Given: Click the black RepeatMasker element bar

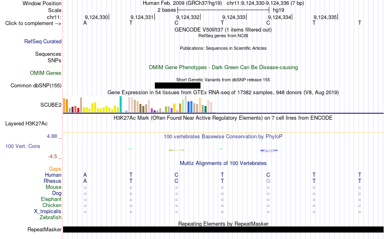Looking at the screenshot, I should tap(224, 229).
